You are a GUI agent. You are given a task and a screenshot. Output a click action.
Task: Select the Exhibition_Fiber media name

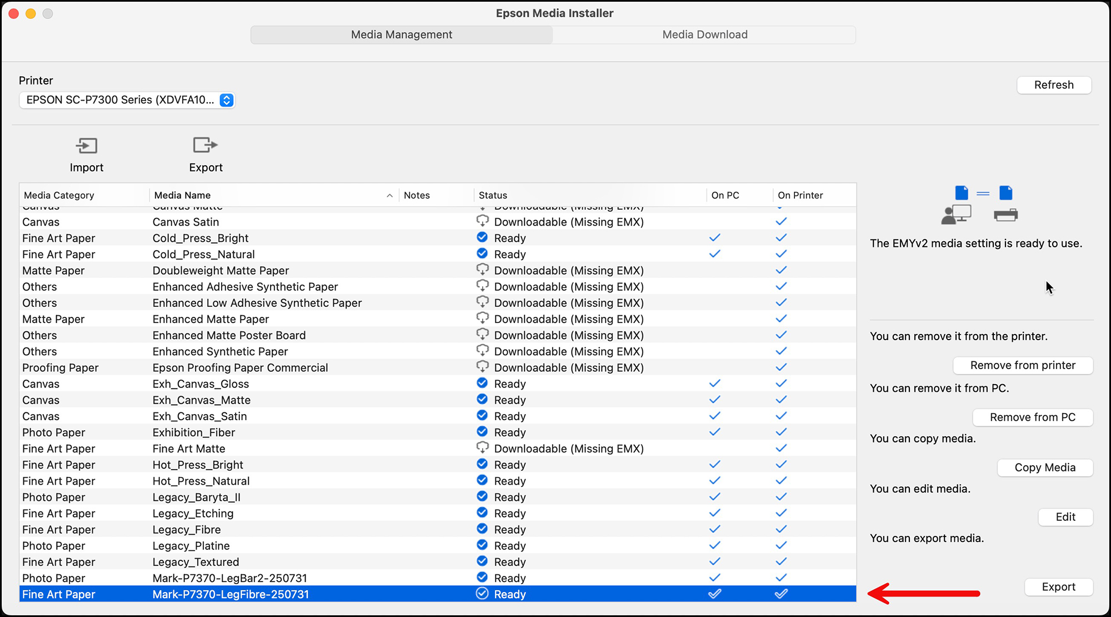pyautogui.click(x=194, y=432)
